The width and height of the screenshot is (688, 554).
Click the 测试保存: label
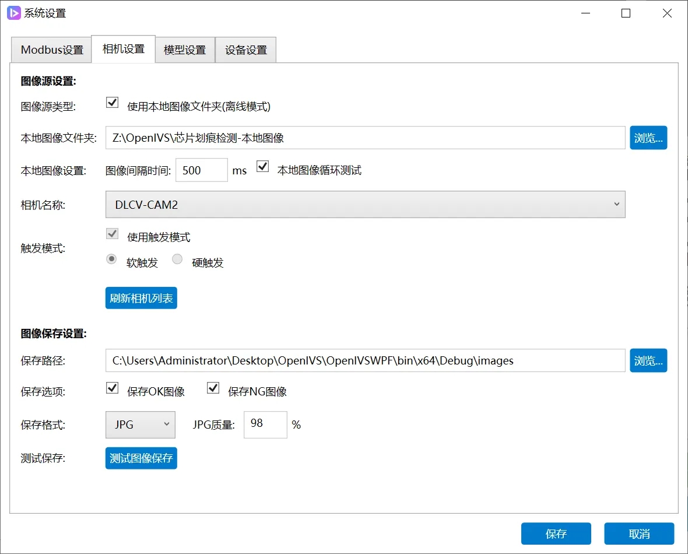pos(43,458)
